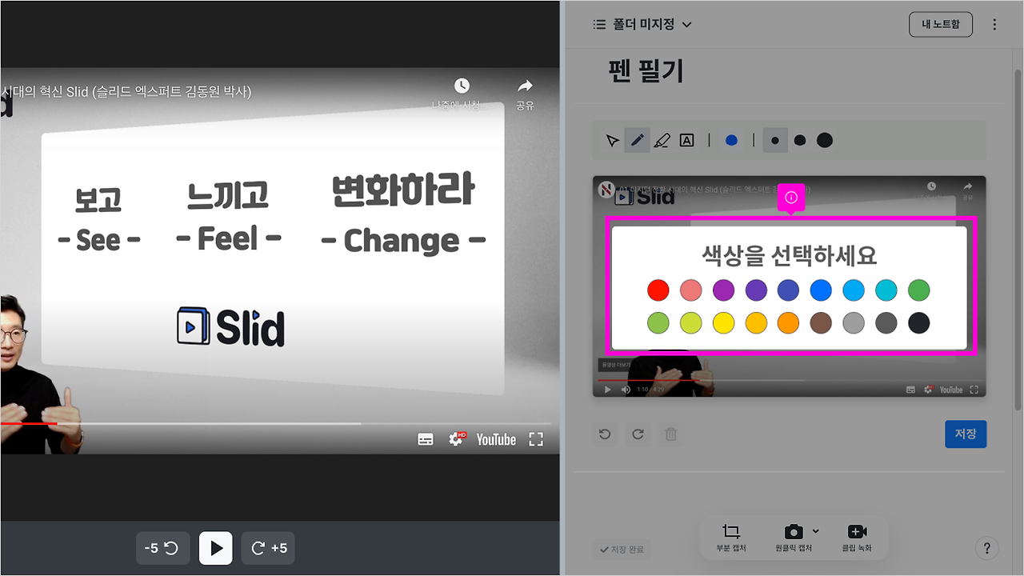Open 내 노트함 notes list
The height and width of the screenshot is (576, 1024).
(x=940, y=24)
